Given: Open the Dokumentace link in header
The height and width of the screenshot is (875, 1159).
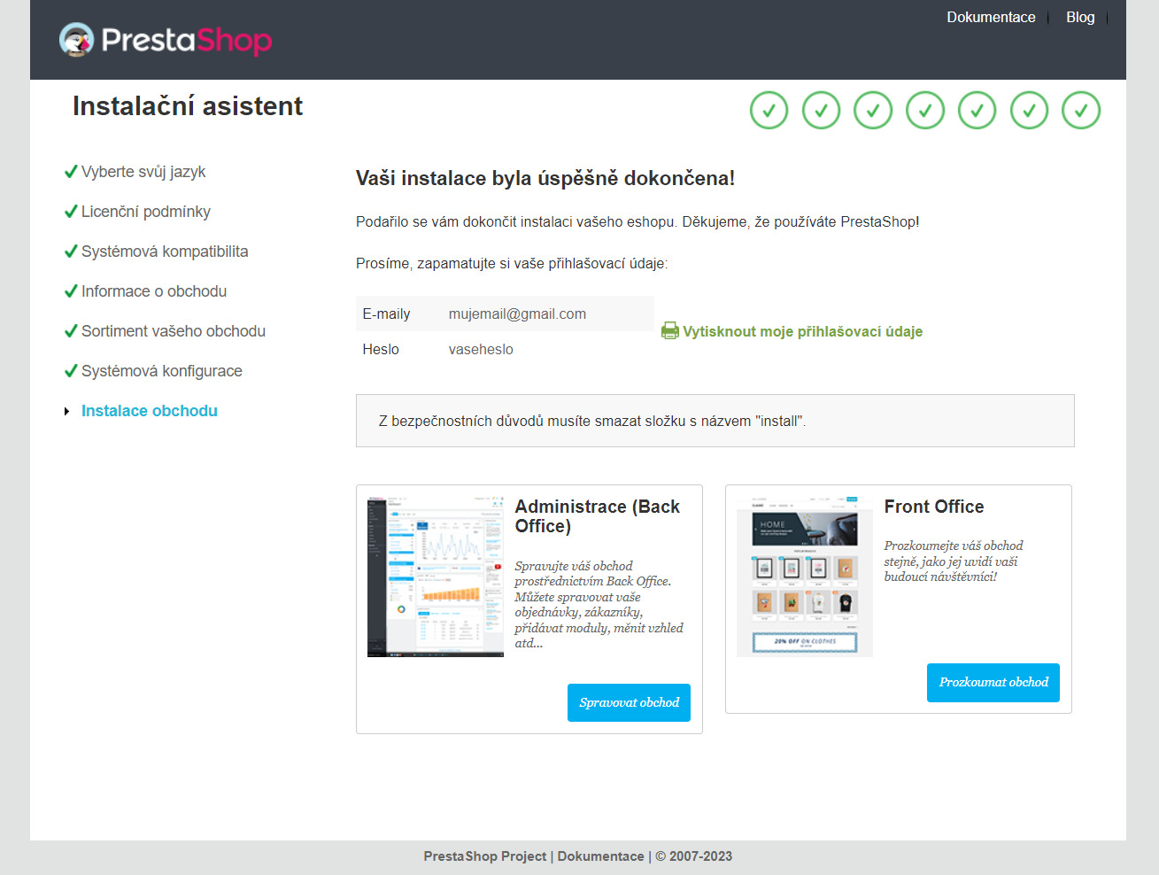Looking at the screenshot, I should tap(991, 17).
